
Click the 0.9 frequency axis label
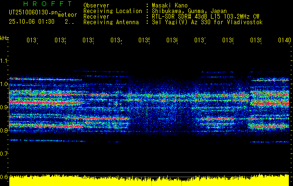[x=4, y=107]
